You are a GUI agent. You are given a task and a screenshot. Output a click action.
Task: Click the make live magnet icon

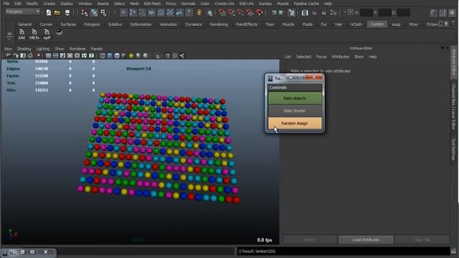(260, 13)
